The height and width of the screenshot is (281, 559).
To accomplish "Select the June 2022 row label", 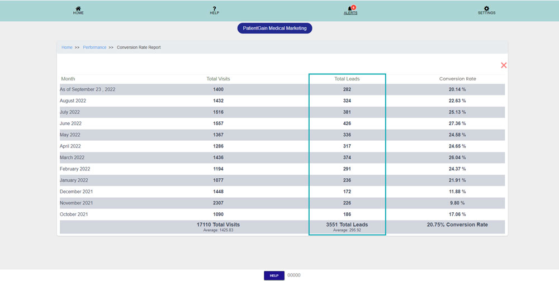I will click(70, 123).
